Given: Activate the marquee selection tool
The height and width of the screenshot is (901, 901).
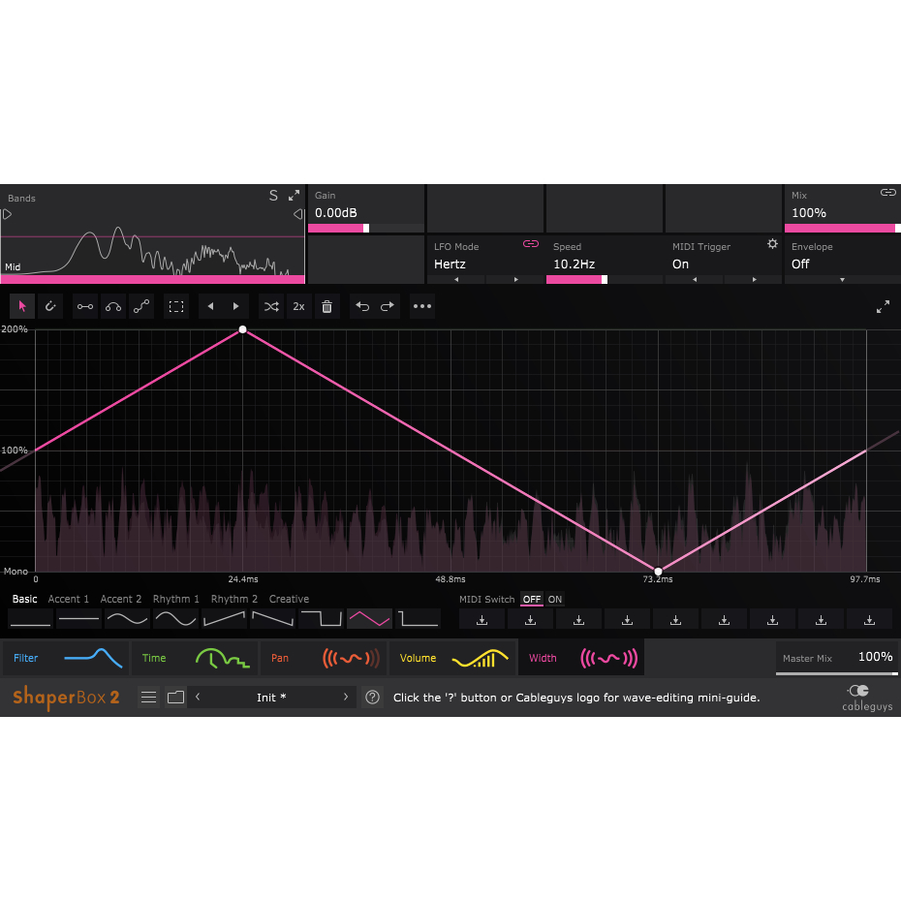Looking at the screenshot, I should 176,306.
